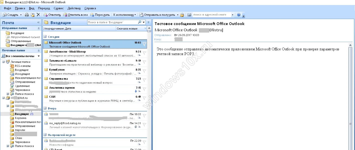Collapse the На прошлой неделе group
This screenshot has width=355, height=150.
tap(45, 135)
